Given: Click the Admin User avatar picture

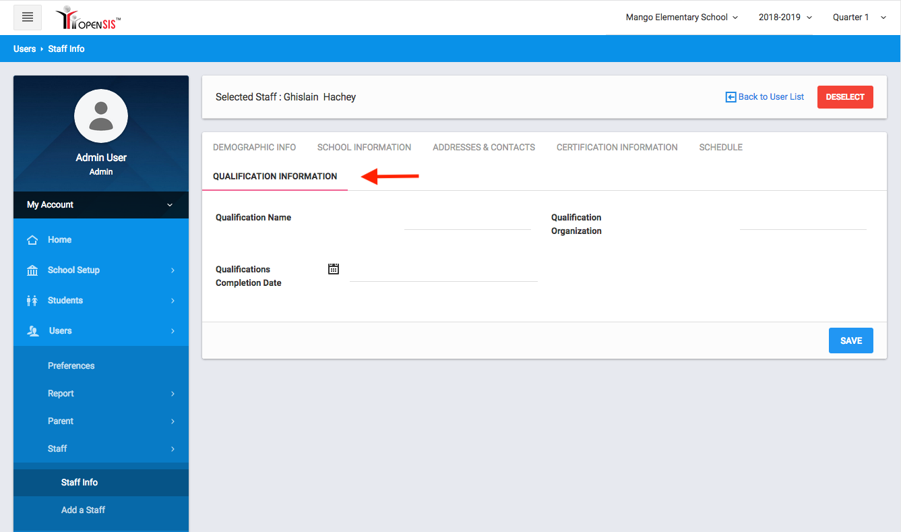Looking at the screenshot, I should coord(101,116).
